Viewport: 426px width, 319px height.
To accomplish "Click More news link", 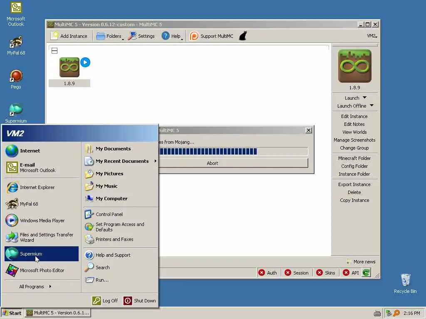I will [361, 262].
